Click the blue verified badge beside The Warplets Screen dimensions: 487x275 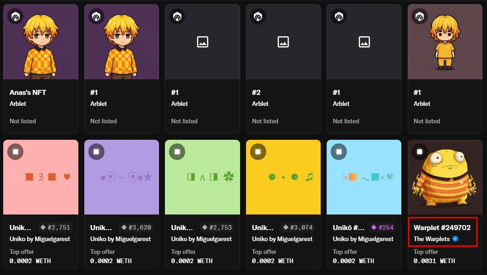point(455,239)
